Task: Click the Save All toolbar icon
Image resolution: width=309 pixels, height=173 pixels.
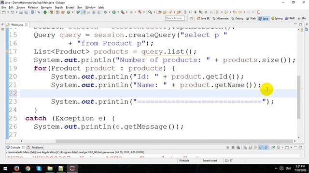Action: coord(26,12)
